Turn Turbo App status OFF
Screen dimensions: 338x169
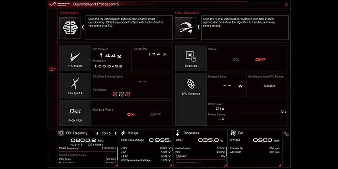point(260,60)
